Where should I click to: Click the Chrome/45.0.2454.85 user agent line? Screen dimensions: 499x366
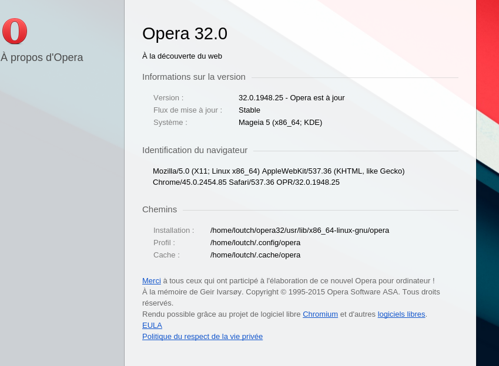pyautogui.click(x=246, y=182)
